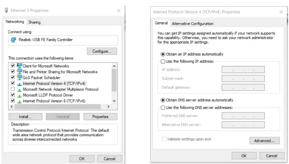
Task: Click the Realtek USB FE adapter icon
Action: (x=14, y=40)
